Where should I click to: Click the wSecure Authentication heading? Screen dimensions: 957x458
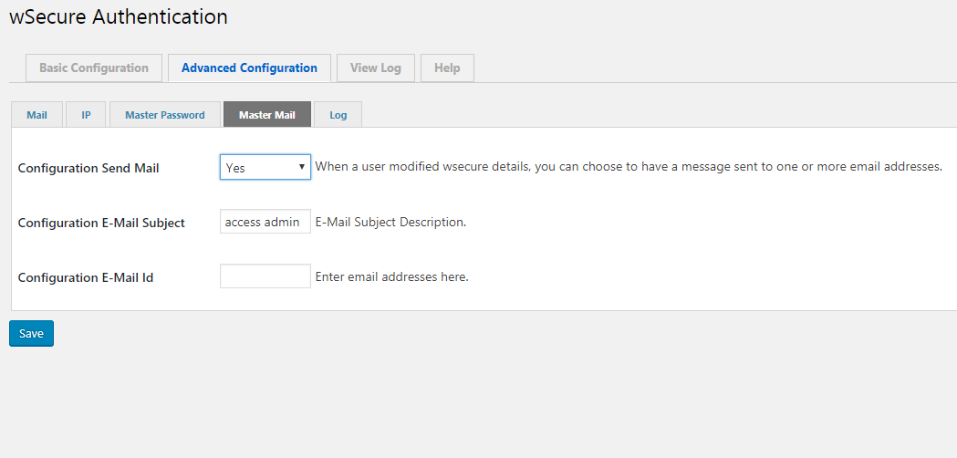(119, 16)
